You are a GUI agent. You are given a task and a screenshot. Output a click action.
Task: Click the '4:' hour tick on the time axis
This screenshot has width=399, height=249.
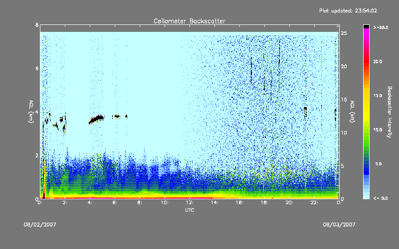[x=90, y=203]
